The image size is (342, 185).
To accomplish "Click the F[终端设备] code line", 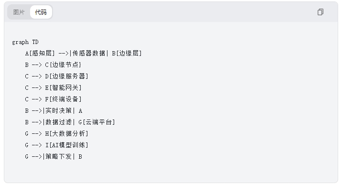I will [53, 99].
